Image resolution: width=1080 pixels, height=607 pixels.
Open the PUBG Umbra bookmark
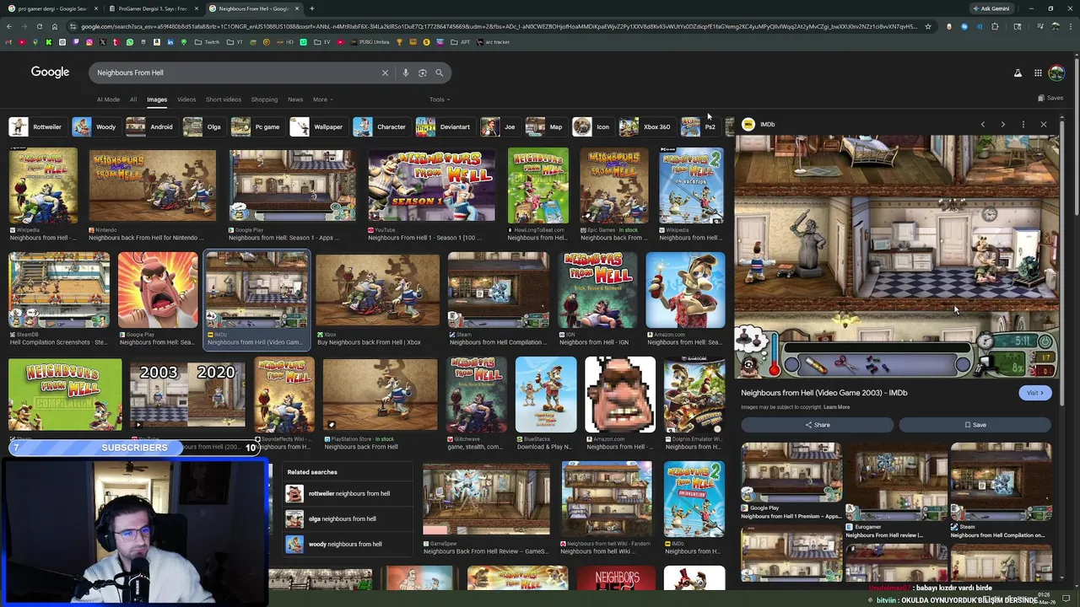(x=369, y=42)
